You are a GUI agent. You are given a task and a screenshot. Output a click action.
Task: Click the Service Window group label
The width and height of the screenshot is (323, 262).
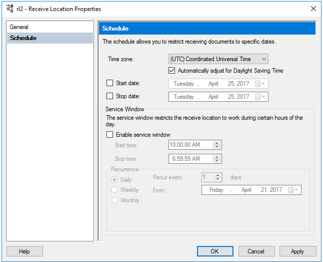pyautogui.click(x=125, y=109)
